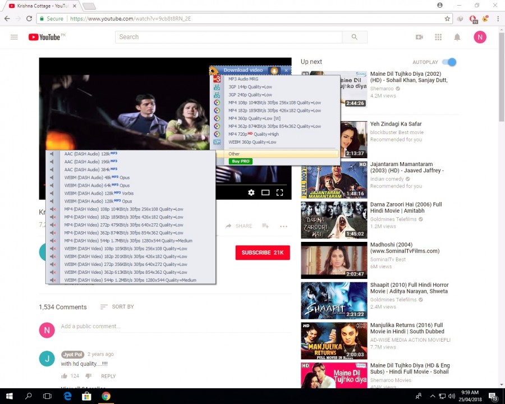This screenshot has height=404, width=505.
Task: Enter fullscreen video mode
Action: pos(279,192)
